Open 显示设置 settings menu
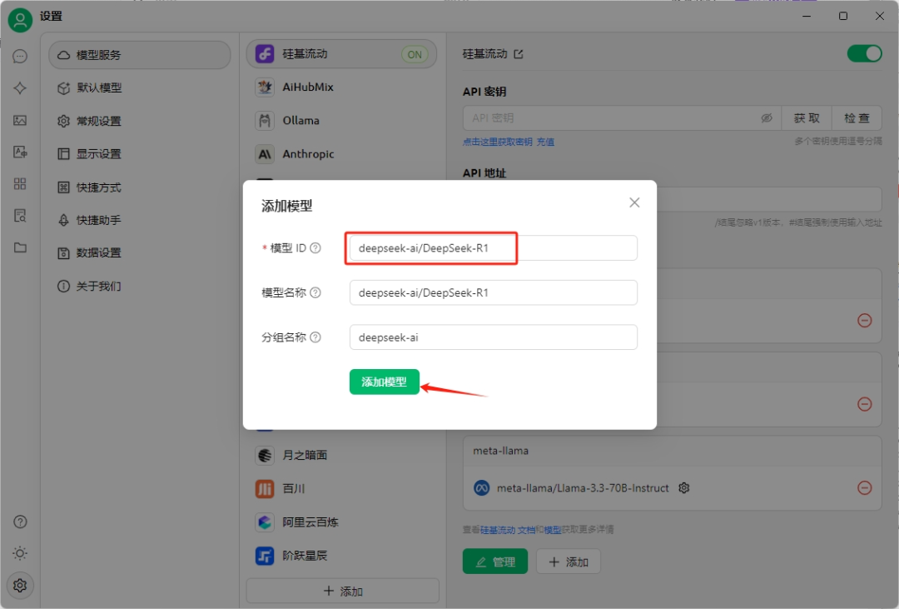 pyautogui.click(x=140, y=154)
